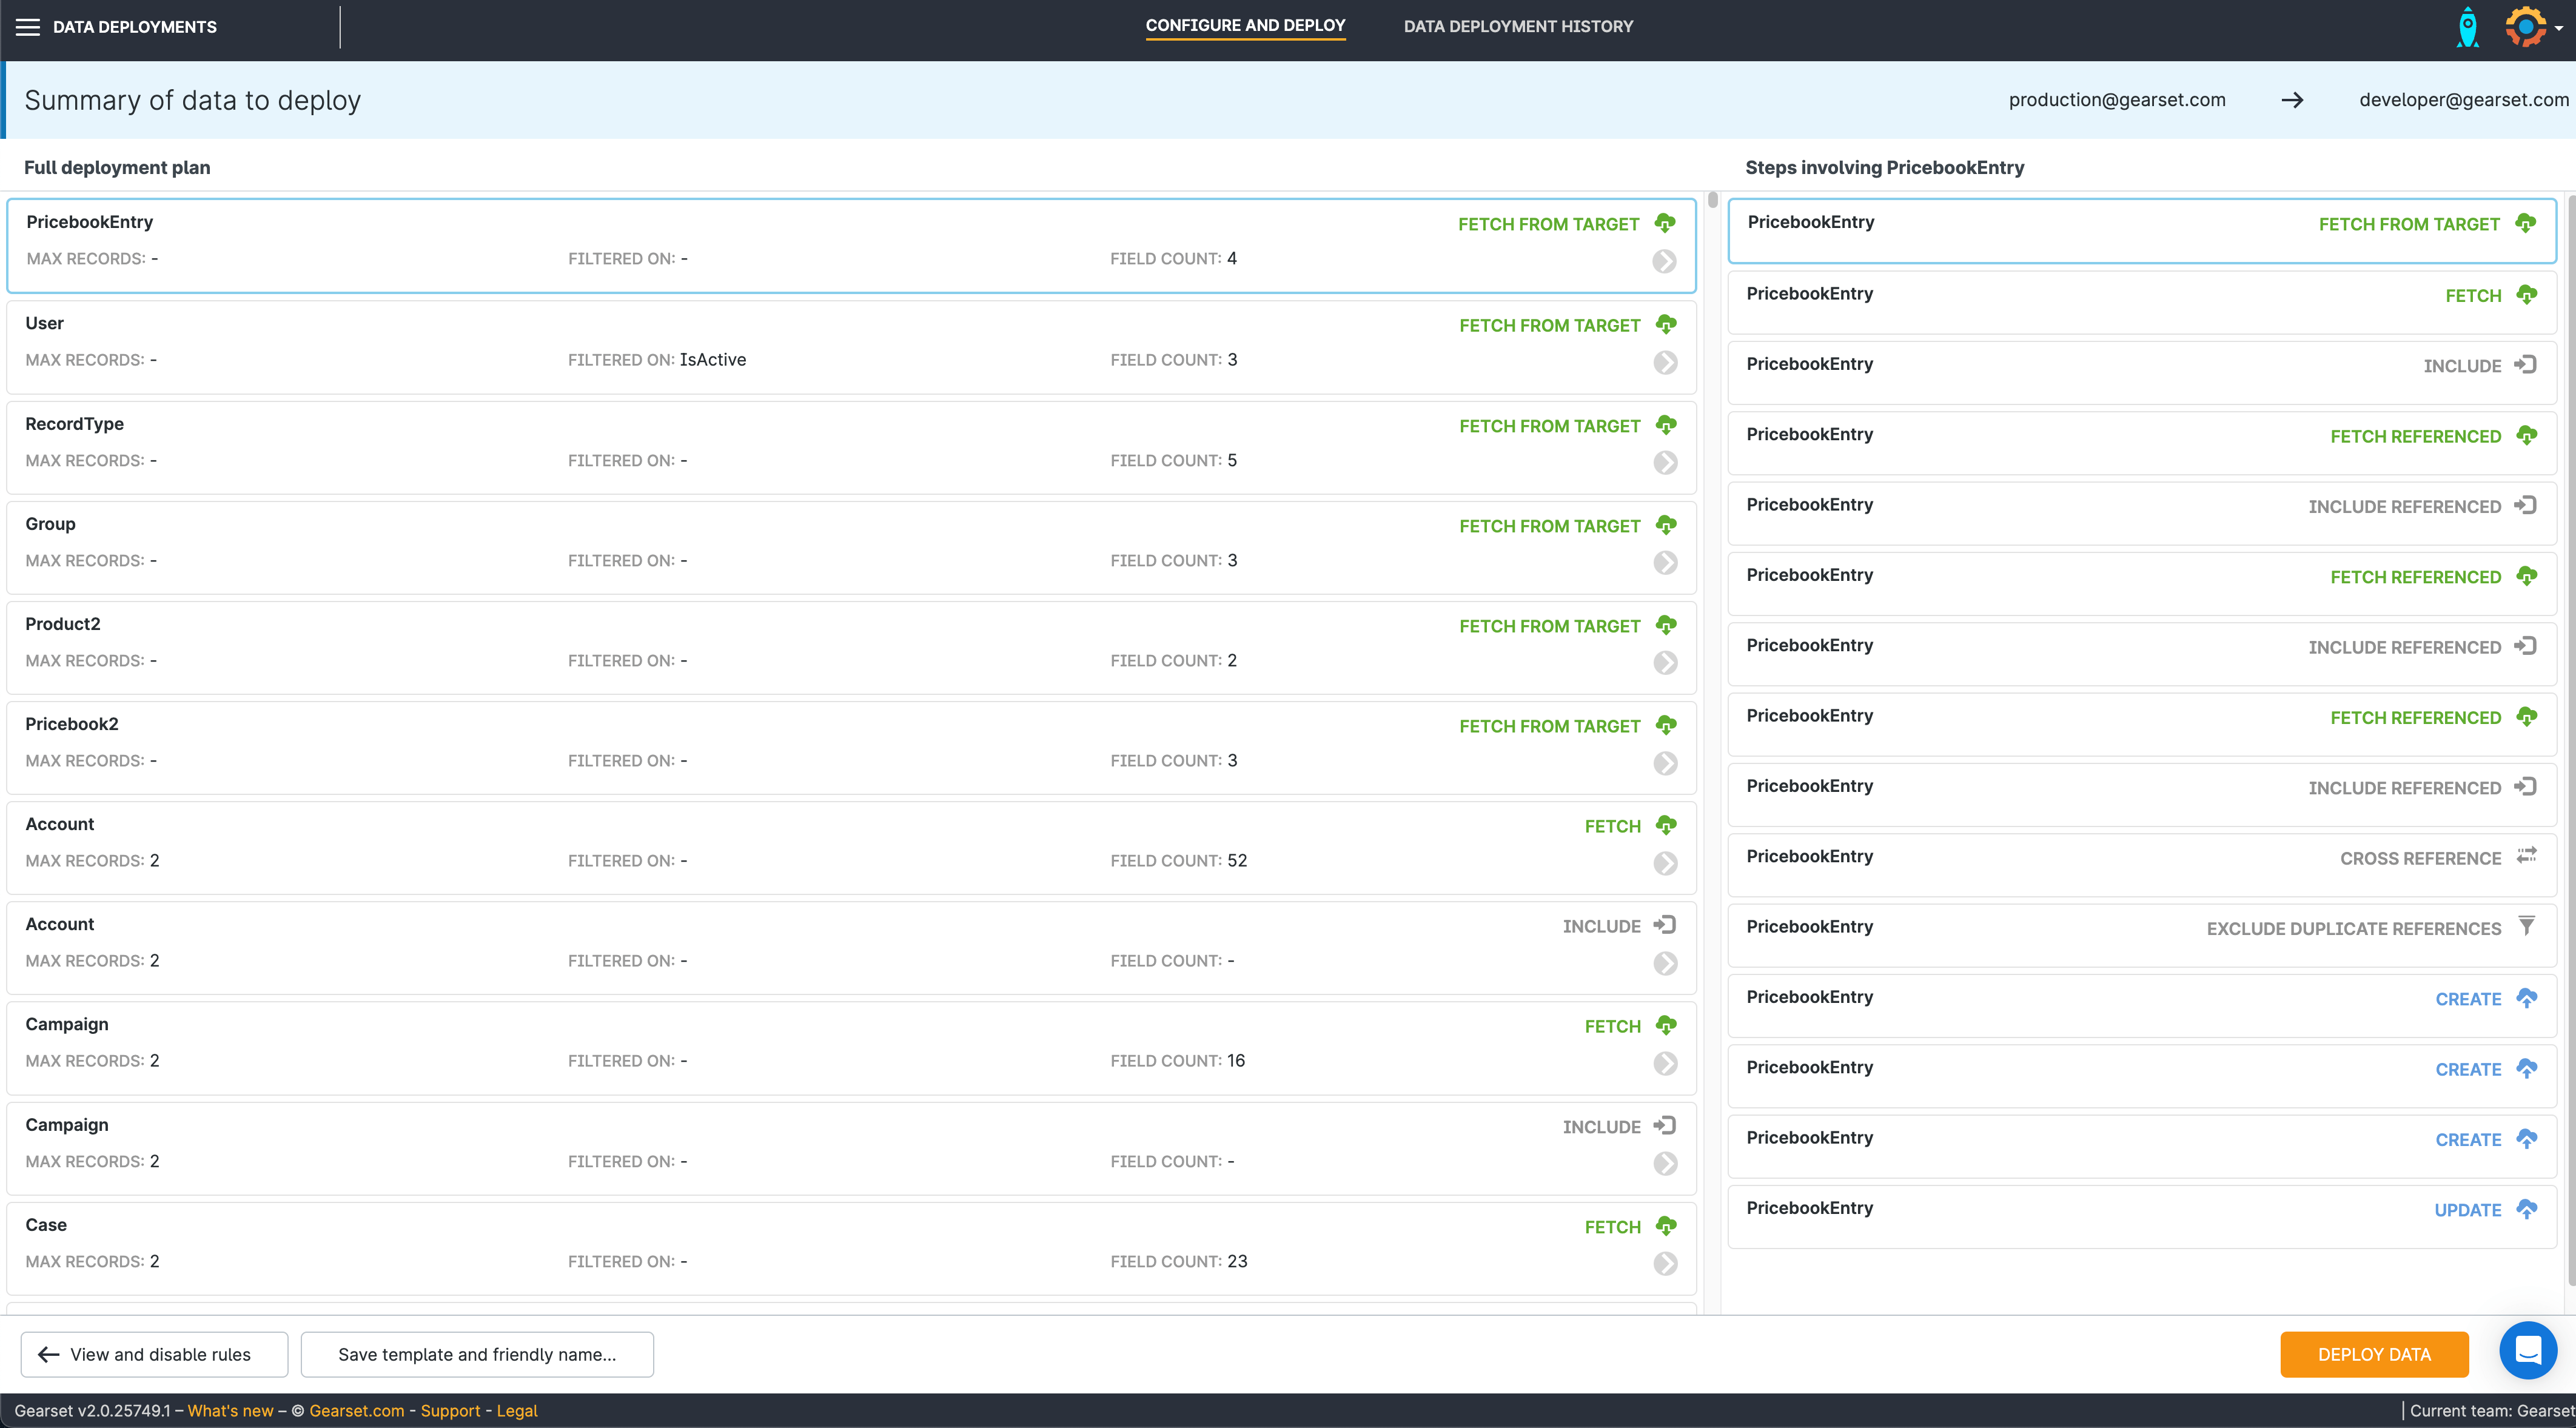The image size is (2576, 1428).
Task: Click cross reference arrows icon
Action: 2526,856
